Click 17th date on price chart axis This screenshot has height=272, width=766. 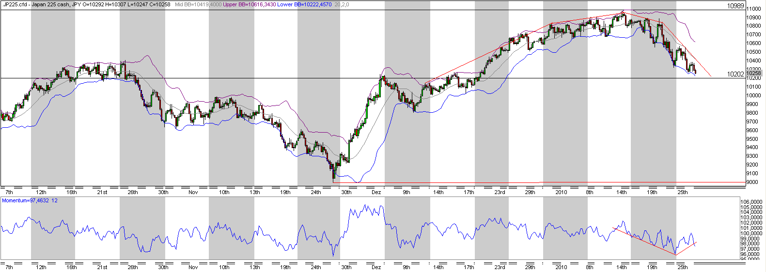pyautogui.click(x=469, y=192)
